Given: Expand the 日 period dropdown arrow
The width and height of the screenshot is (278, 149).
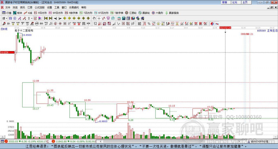Looking at the screenshot, I should coord(7,18).
